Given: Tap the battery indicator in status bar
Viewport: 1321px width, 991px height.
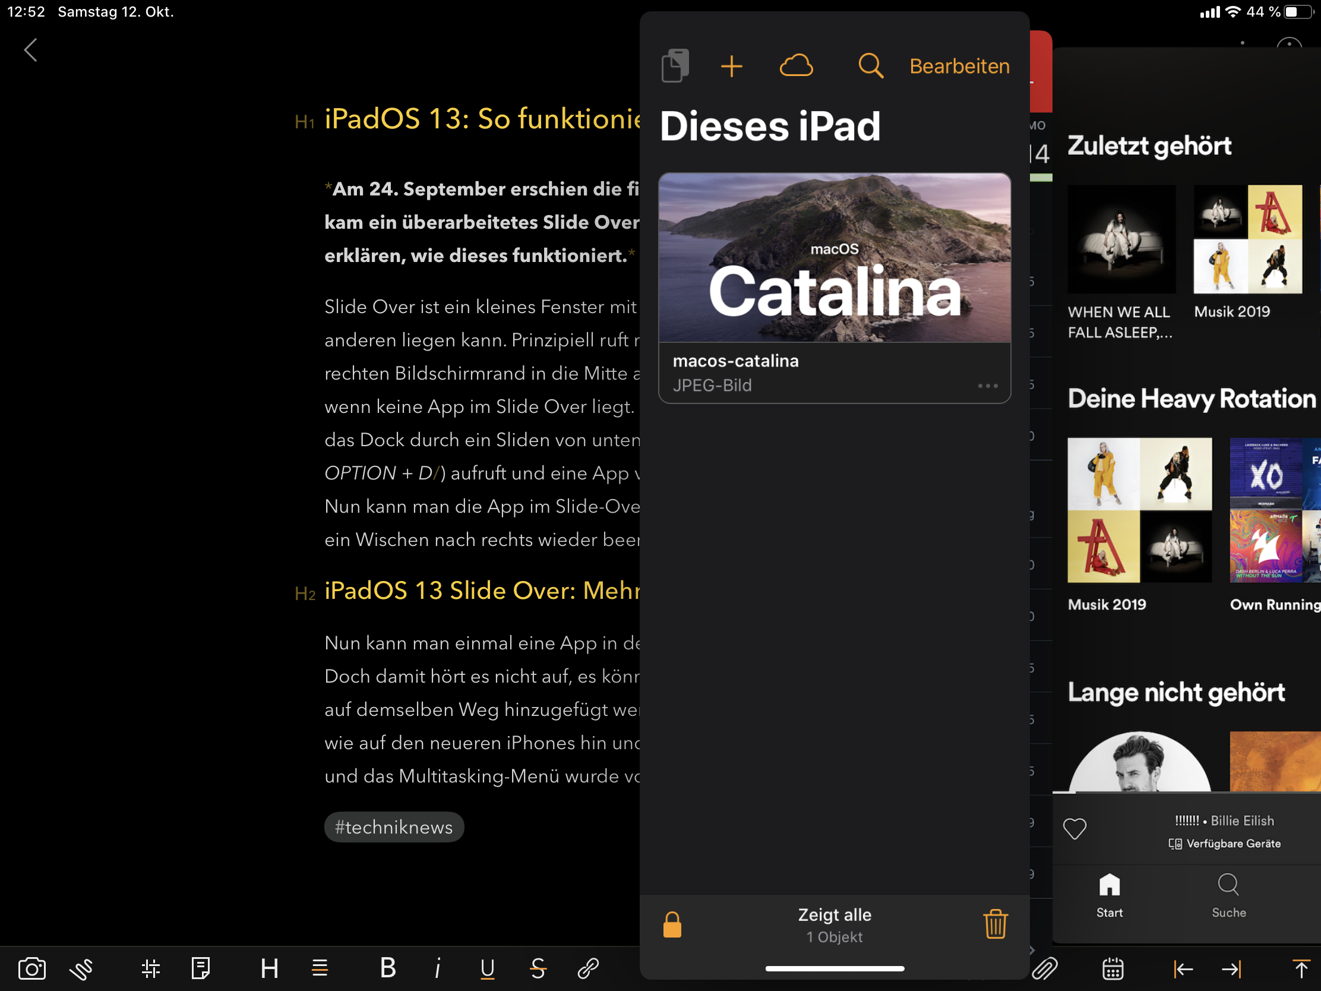Looking at the screenshot, I should 1298,12.
